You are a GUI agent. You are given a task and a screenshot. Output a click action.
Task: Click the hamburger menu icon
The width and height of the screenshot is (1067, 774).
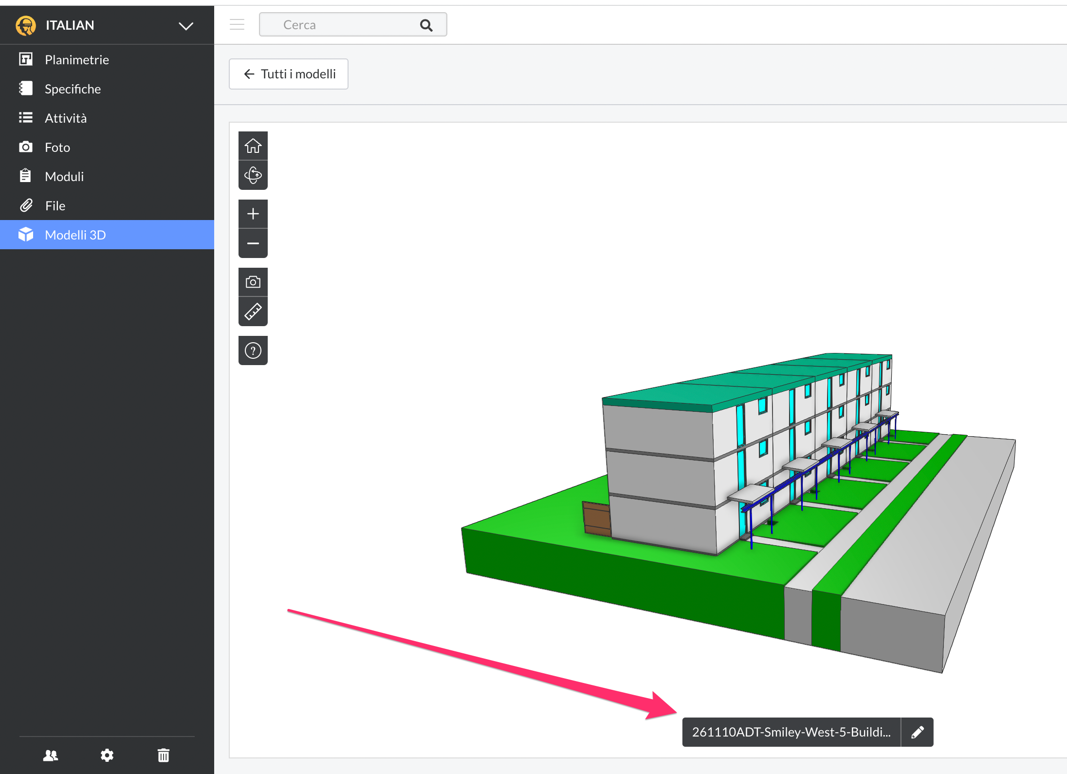(x=237, y=24)
